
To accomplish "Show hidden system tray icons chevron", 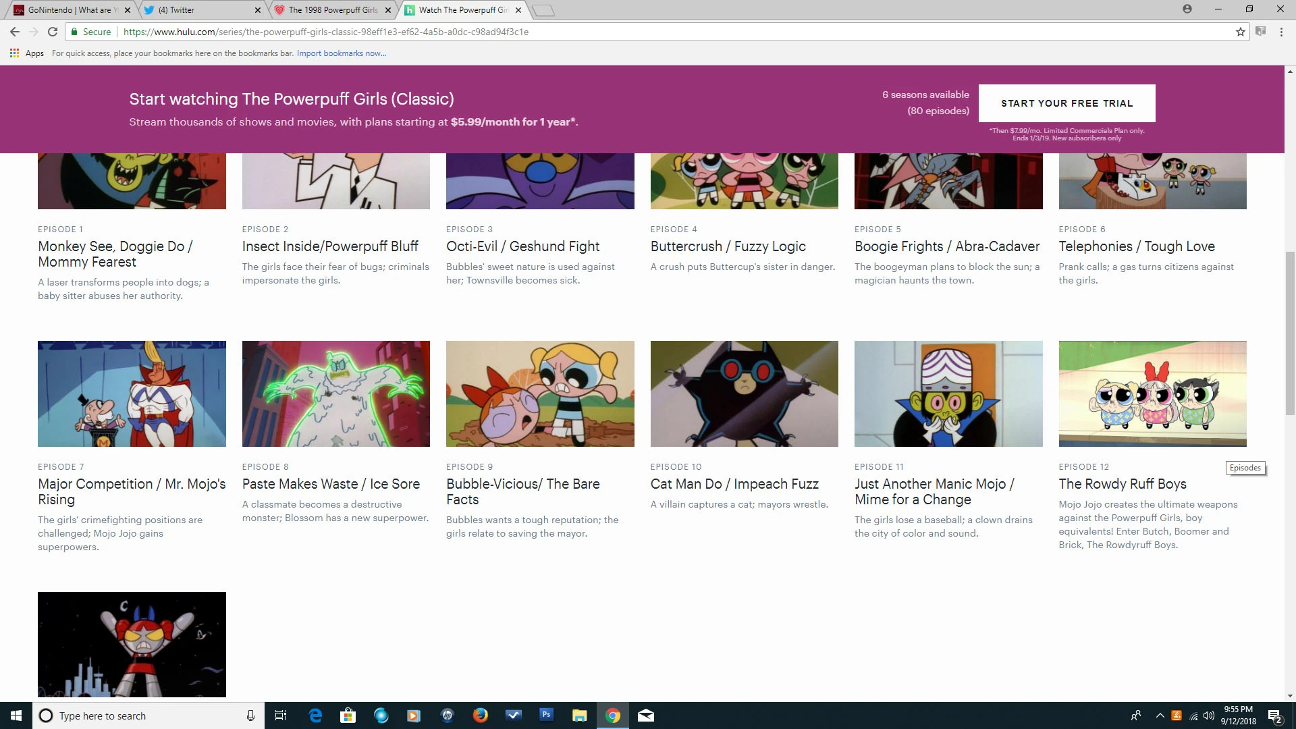I will [x=1160, y=715].
